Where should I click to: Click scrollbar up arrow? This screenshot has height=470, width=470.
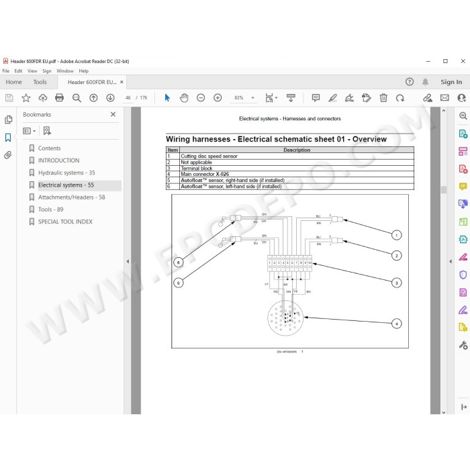coord(444,111)
